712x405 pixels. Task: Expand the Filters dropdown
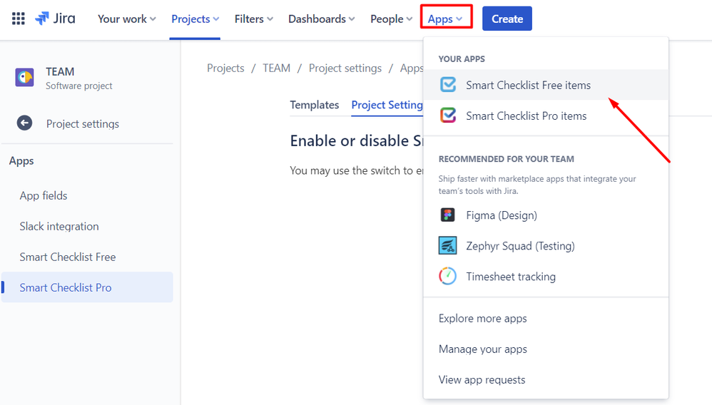254,19
